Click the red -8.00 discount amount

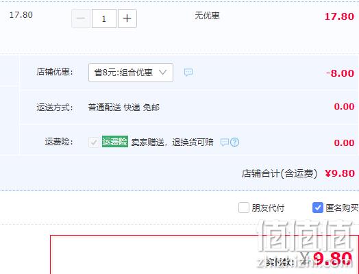pyautogui.click(x=341, y=73)
